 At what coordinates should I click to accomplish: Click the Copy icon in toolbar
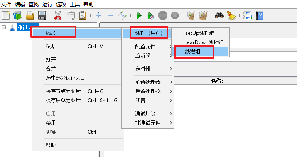(x=70, y=15)
